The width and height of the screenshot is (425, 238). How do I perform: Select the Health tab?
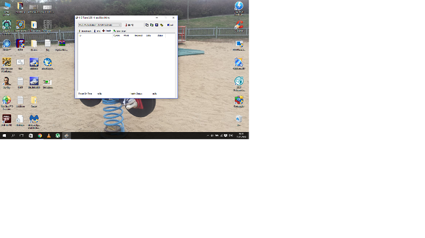tap(107, 31)
